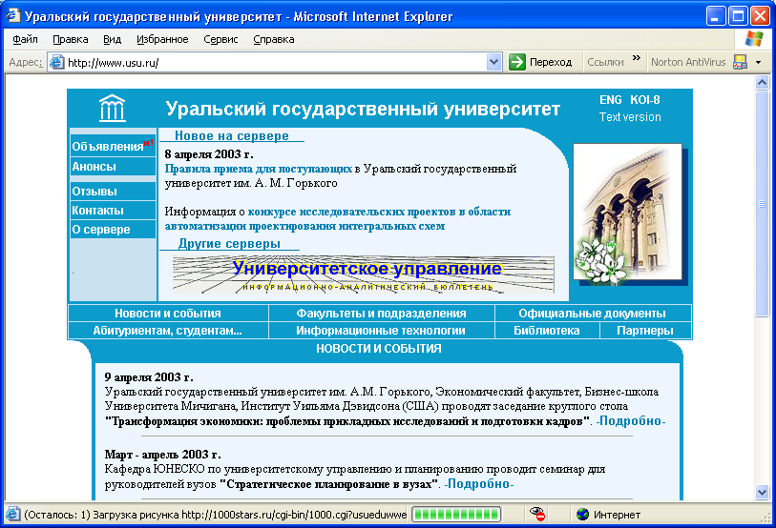Image resolution: width=776 pixels, height=528 pixels.
Task: Go to Факультеты и подразделения section
Action: coord(381,314)
